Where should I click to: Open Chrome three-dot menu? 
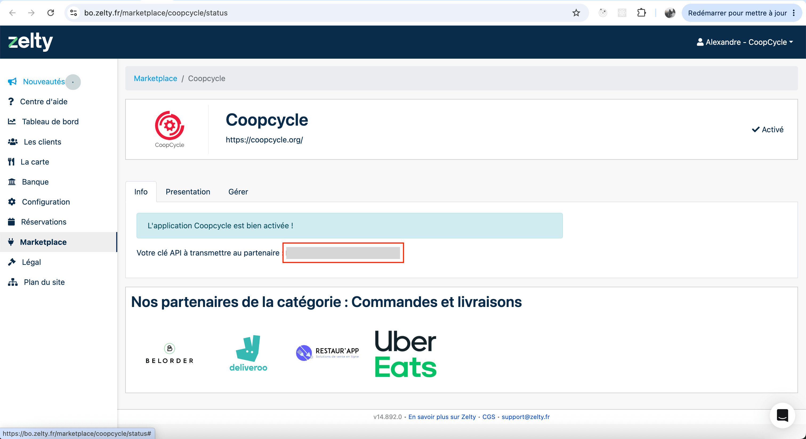pyautogui.click(x=794, y=13)
